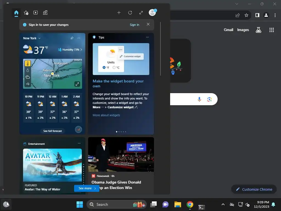The width and height of the screenshot is (281, 211).
Task: Show hidden system tray icons
Action: 223,204
